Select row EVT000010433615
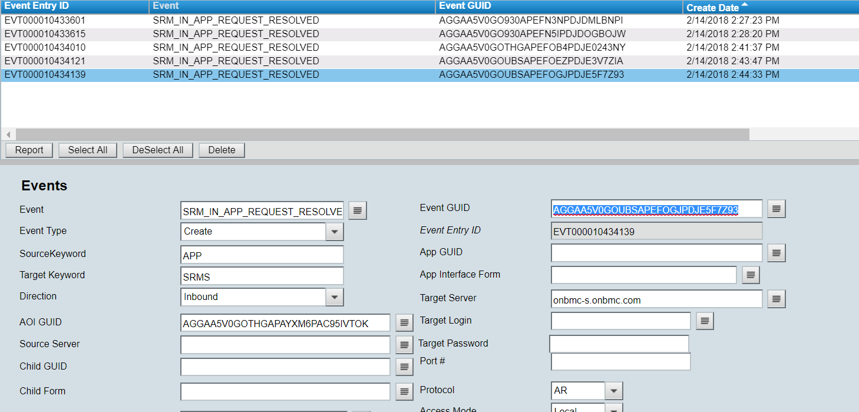The height and width of the screenshot is (412, 859). coord(429,34)
